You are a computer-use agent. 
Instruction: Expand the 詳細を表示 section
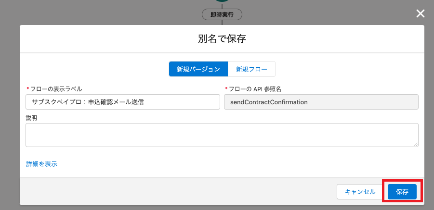click(x=41, y=164)
